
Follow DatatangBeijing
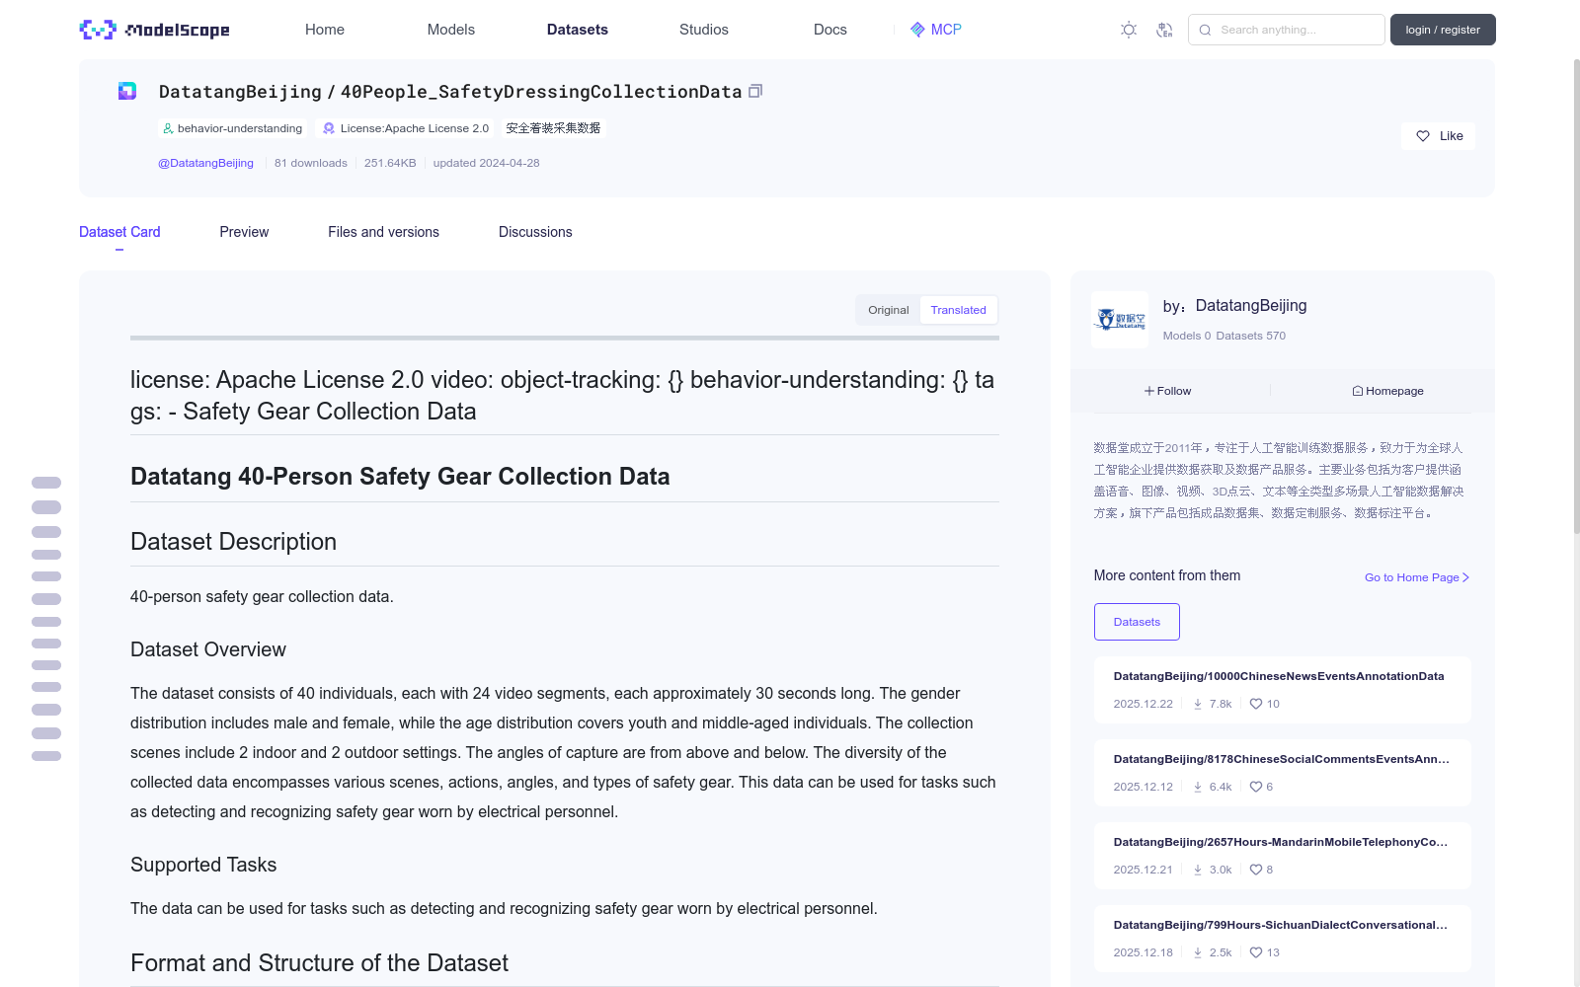tap(1168, 391)
